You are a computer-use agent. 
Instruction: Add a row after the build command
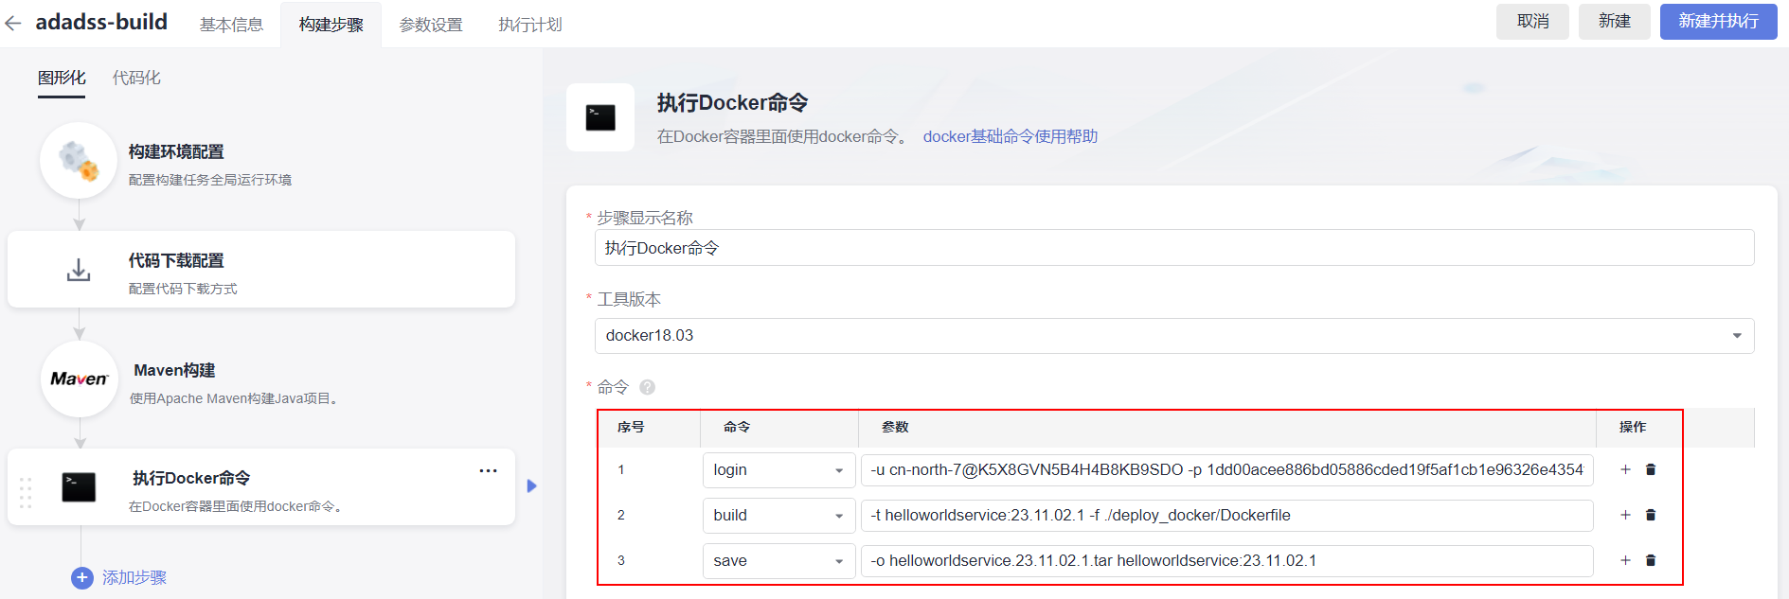click(x=1625, y=515)
